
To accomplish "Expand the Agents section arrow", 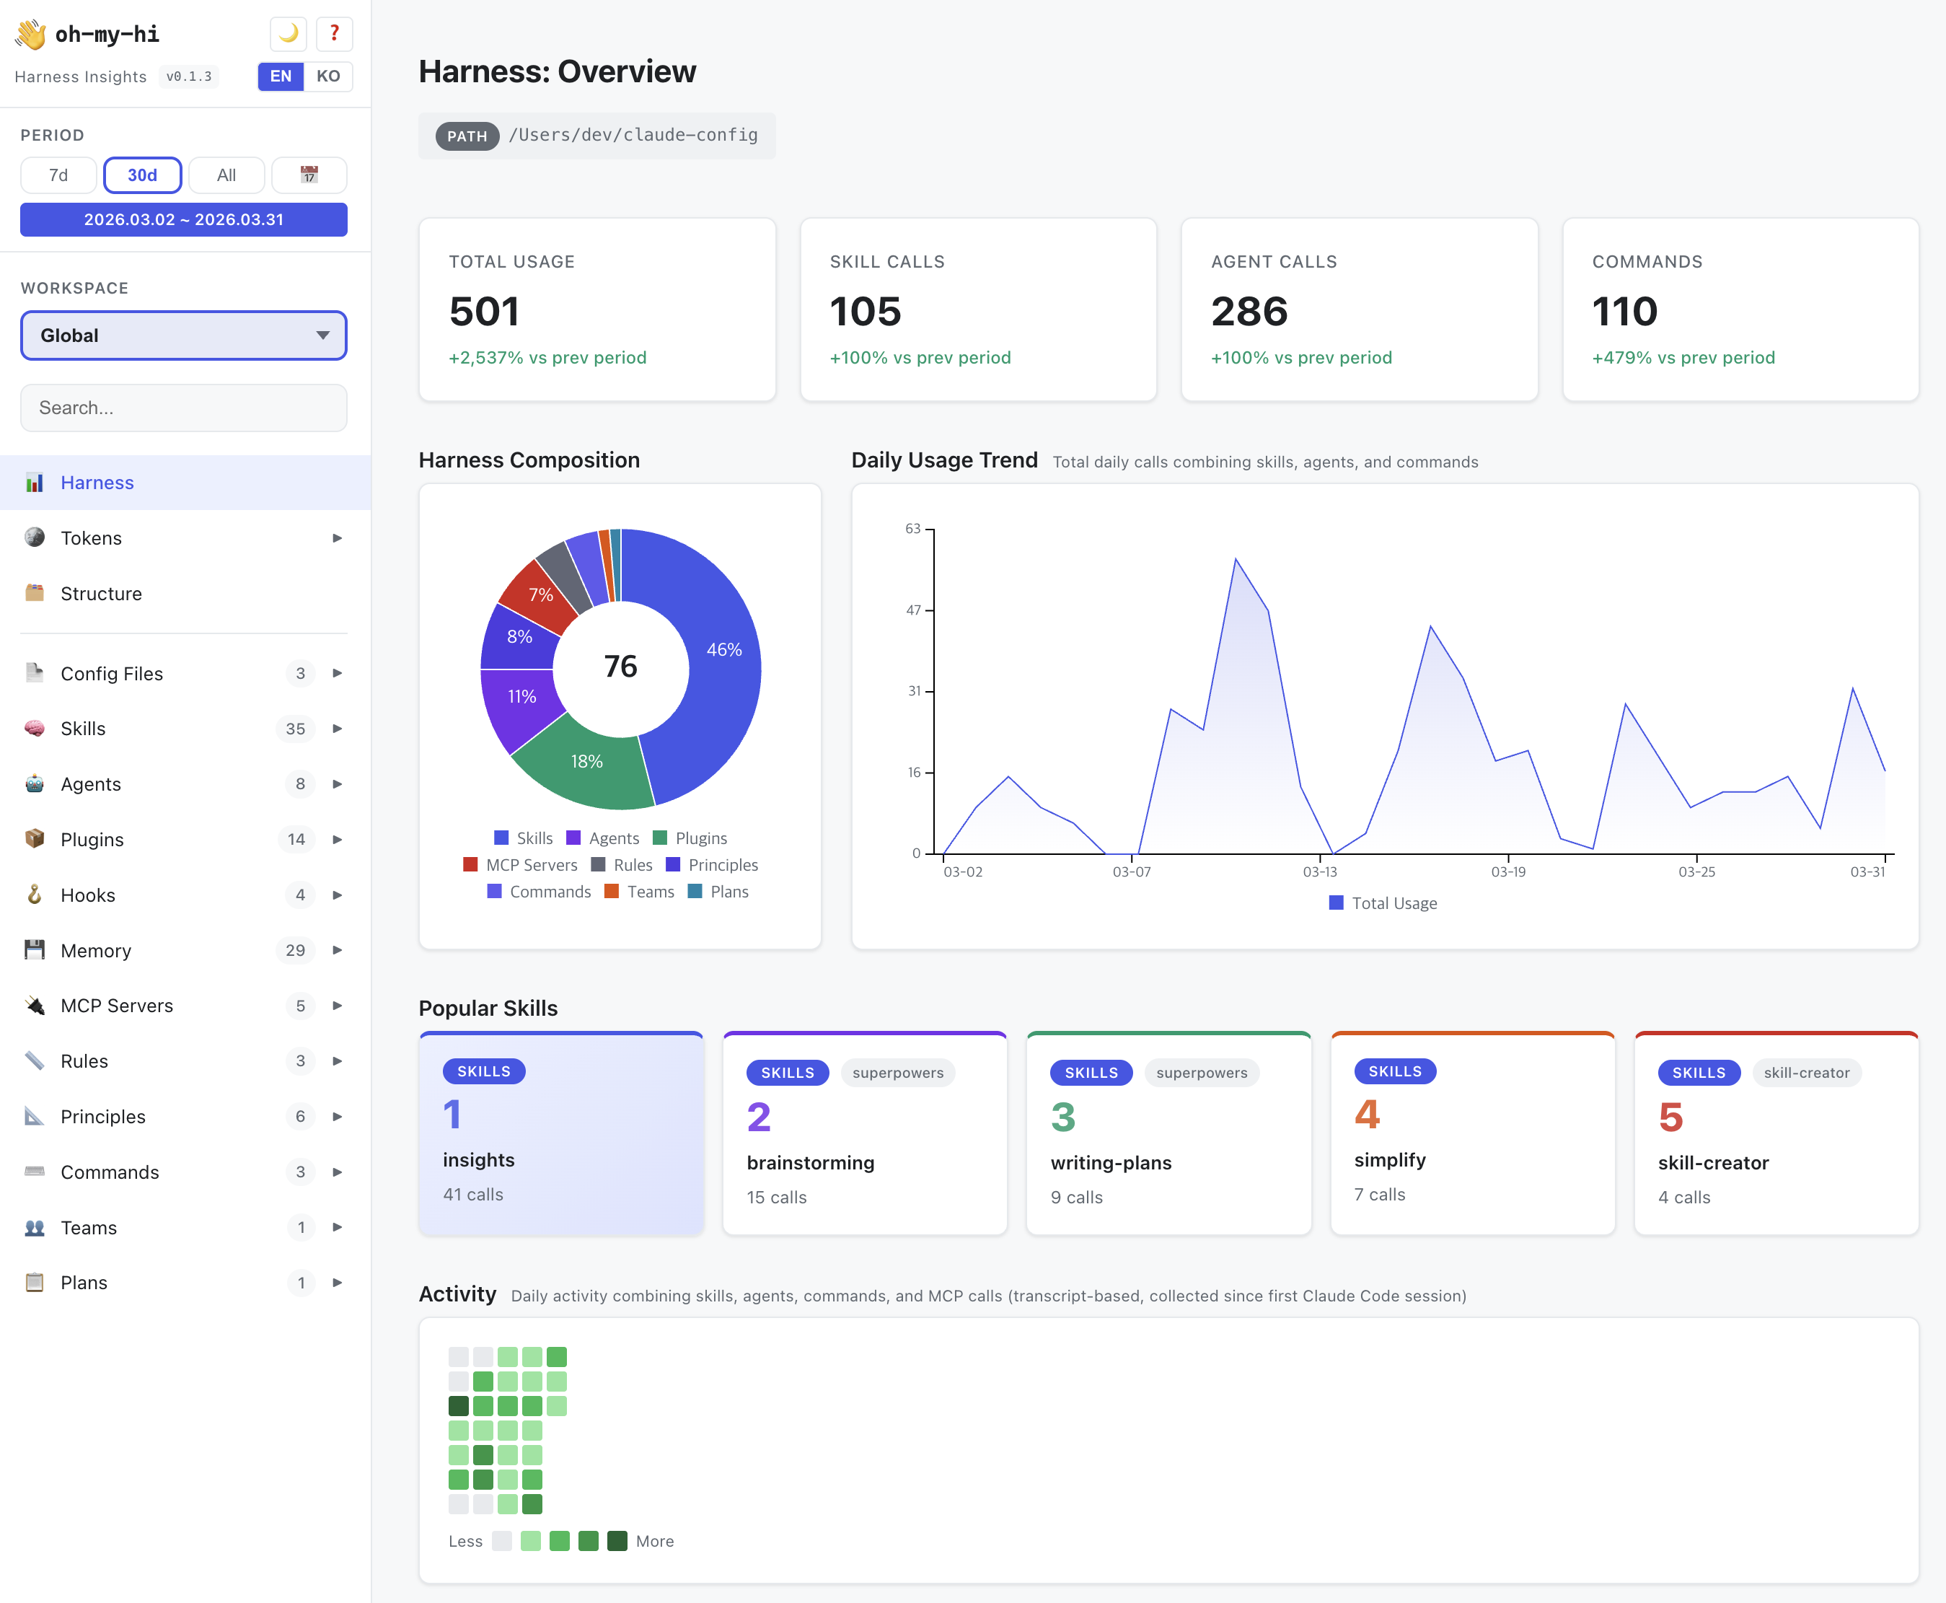I will pos(337,784).
